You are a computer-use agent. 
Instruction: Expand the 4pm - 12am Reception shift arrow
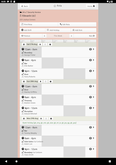[93, 108]
